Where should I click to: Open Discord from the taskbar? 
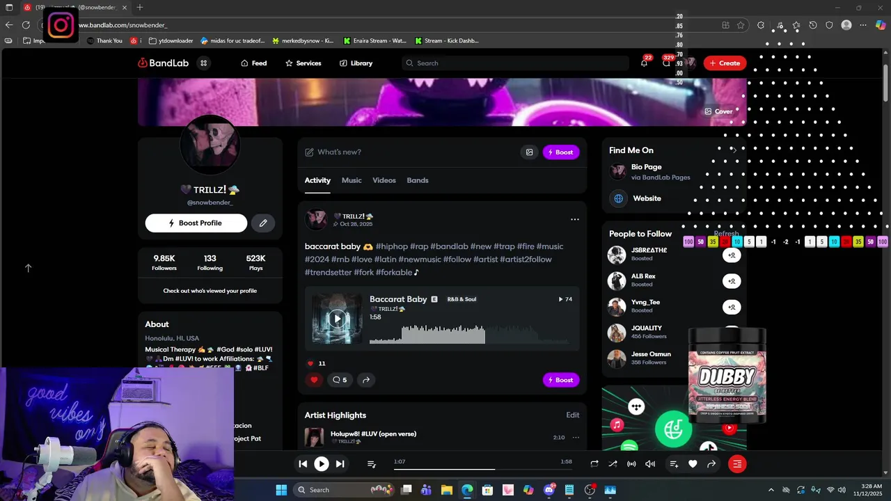point(549,490)
